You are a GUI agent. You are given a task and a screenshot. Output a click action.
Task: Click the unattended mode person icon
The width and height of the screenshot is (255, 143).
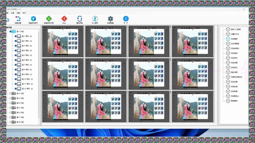point(95,19)
